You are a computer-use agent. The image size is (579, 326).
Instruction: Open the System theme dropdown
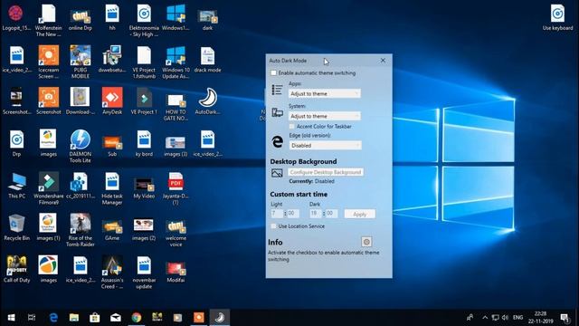[x=325, y=116]
